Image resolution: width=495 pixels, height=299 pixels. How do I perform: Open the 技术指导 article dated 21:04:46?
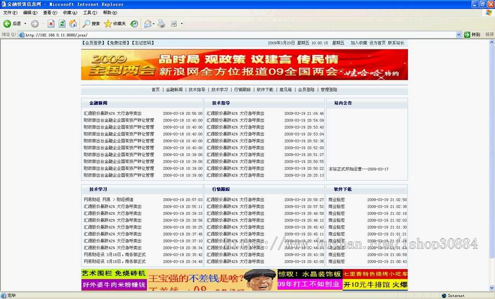(x=235, y=114)
